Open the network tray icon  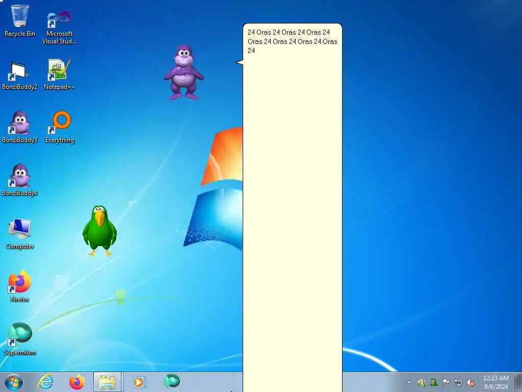point(458,383)
